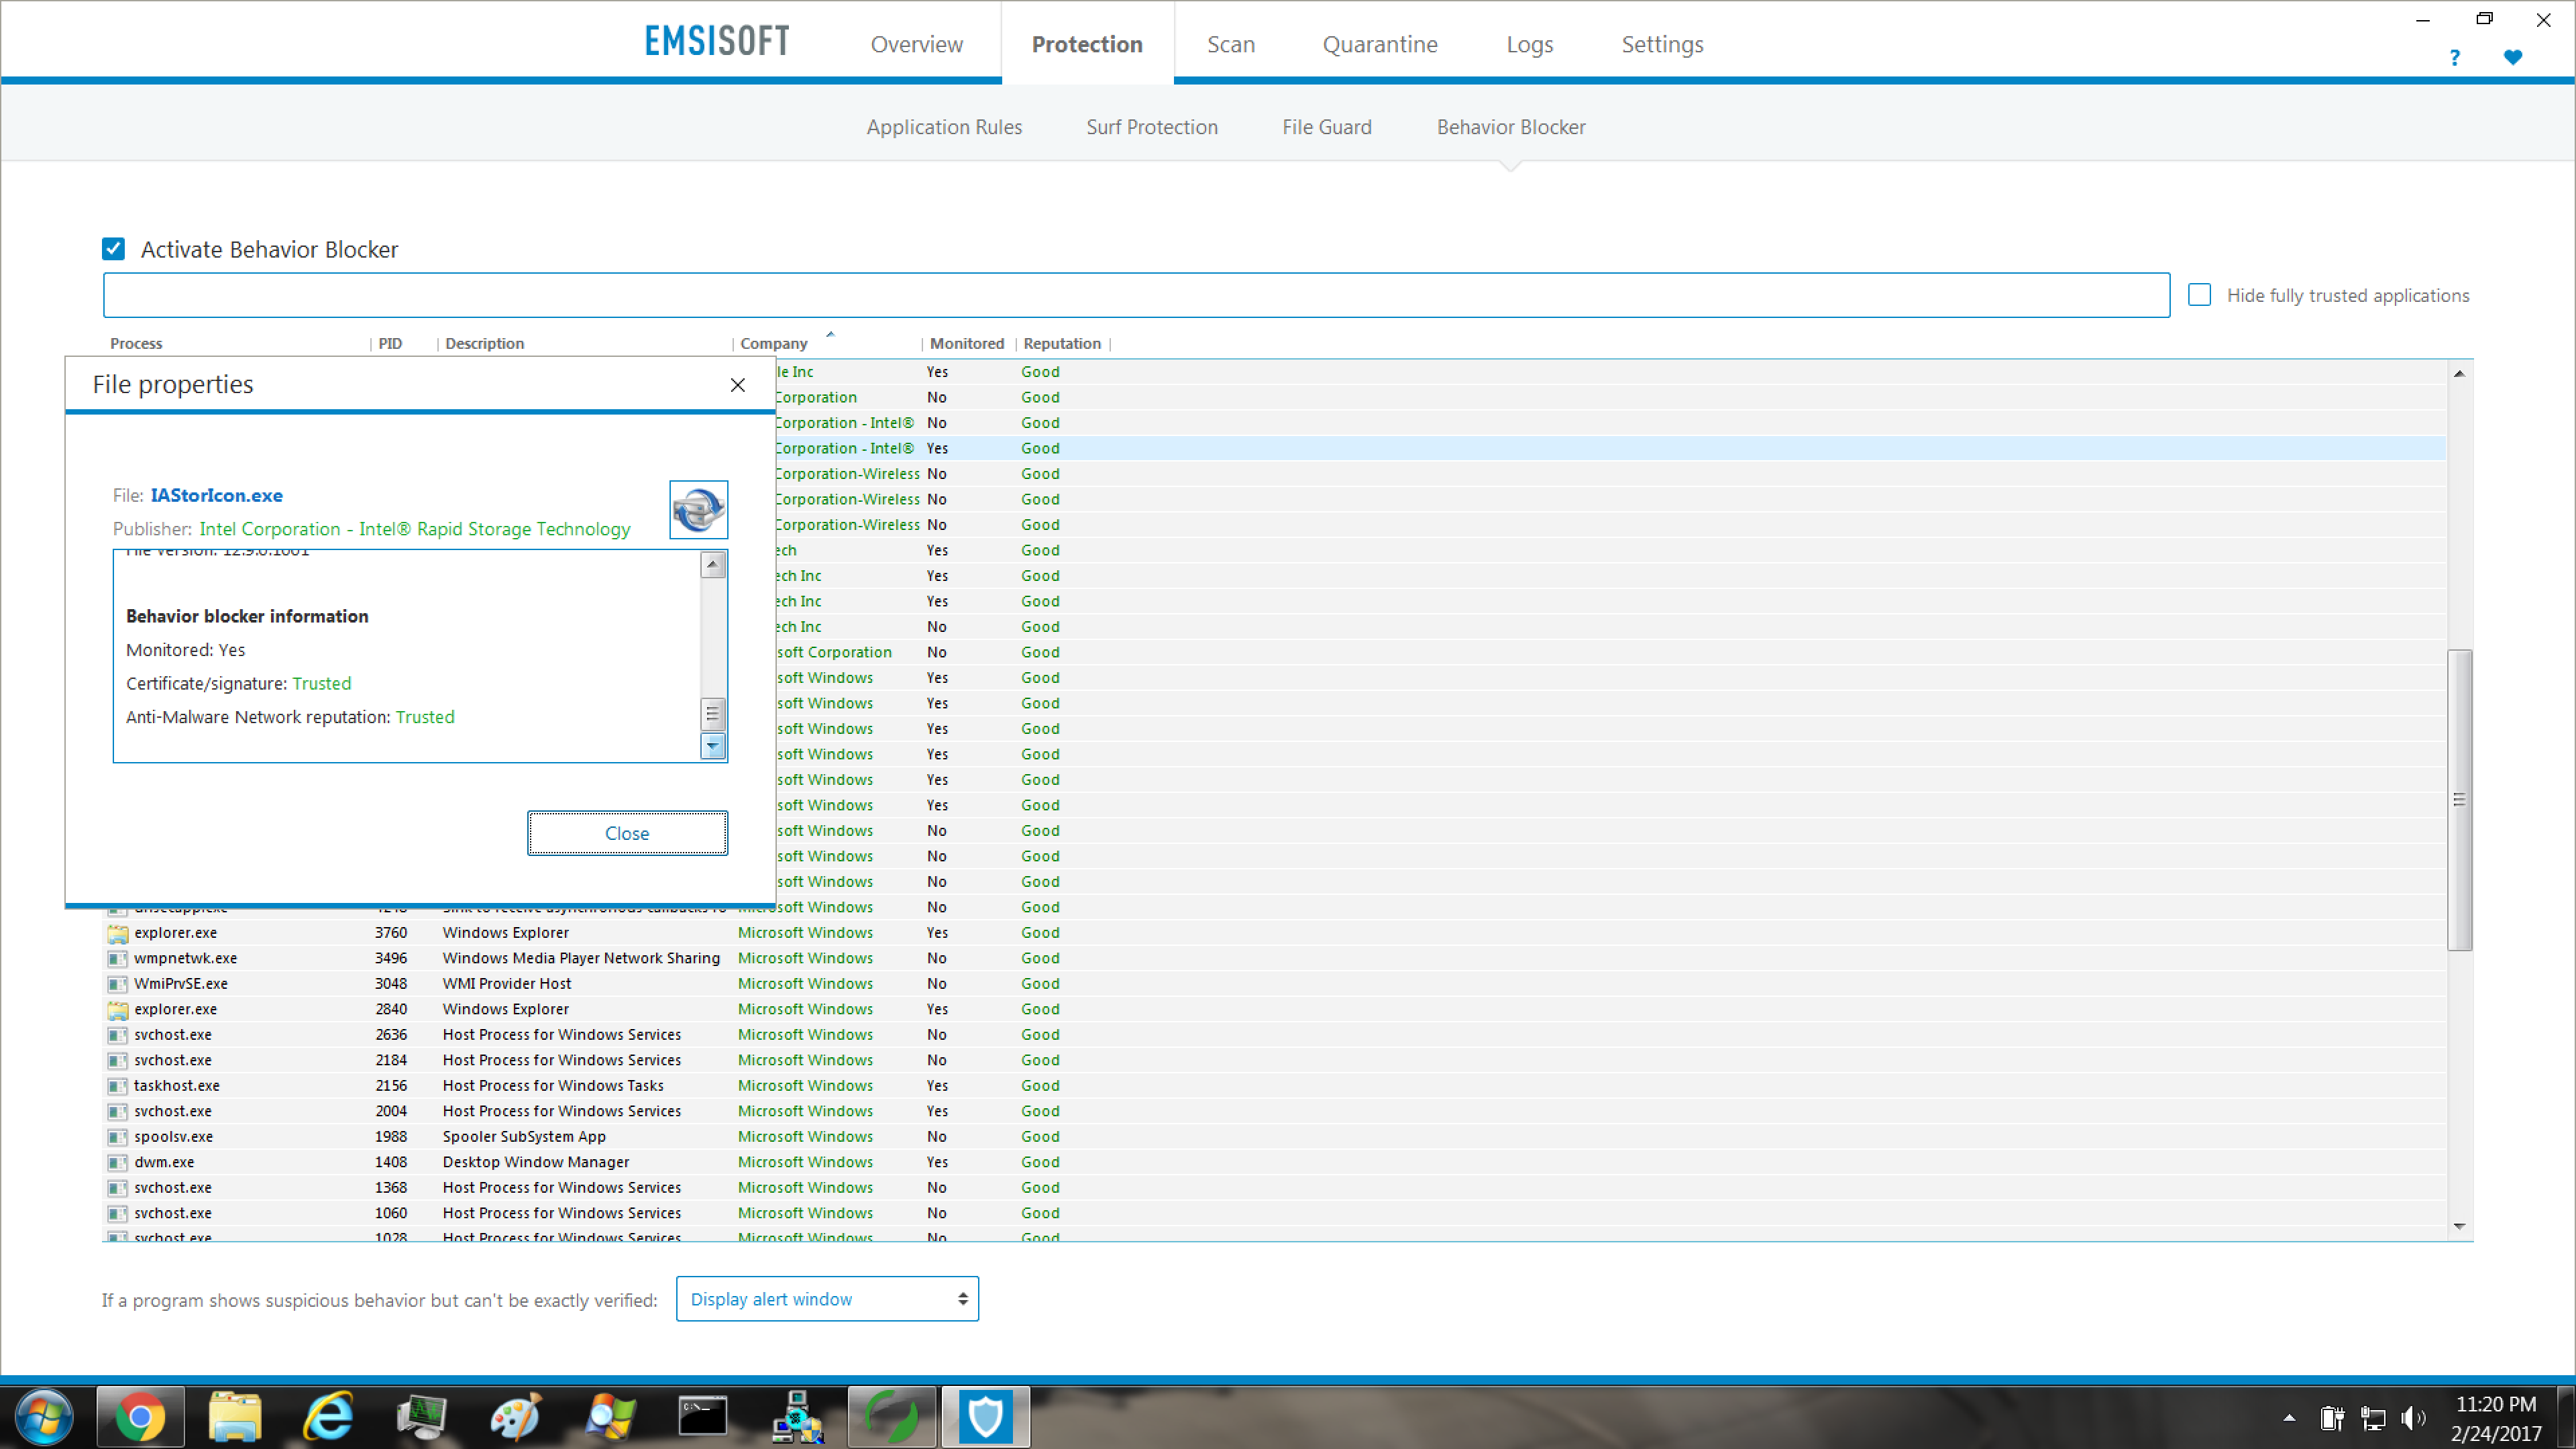Open the Emsisoft shield taskbar icon
This screenshot has width=2576, height=1449.
pyautogui.click(x=985, y=1417)
